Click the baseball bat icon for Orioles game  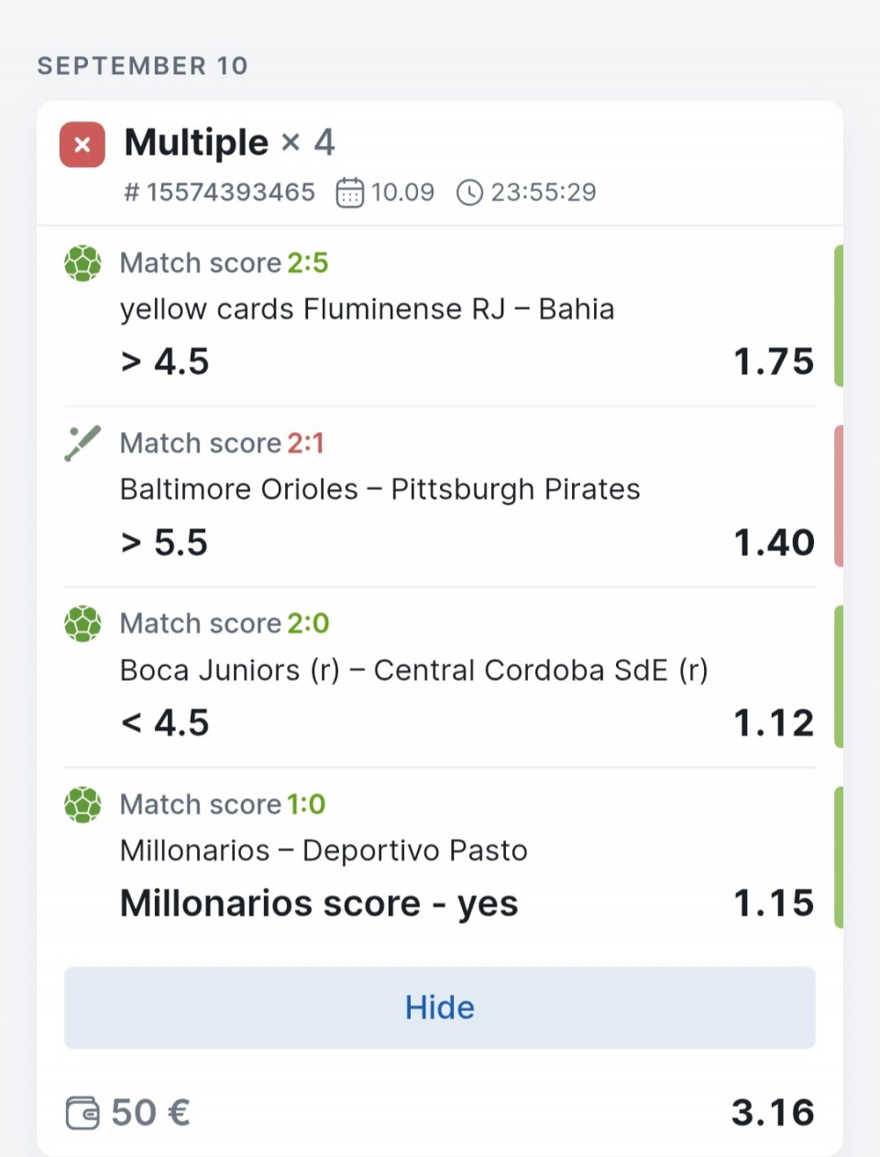click(82, 443)
